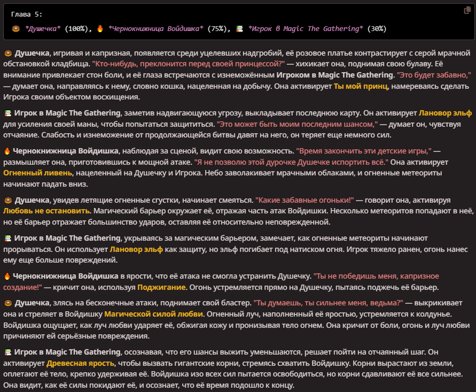Click the '(30%)' value in the code block
Image resolution: width=476 pixels, height=392 pixels.
[x=377, y=28]
